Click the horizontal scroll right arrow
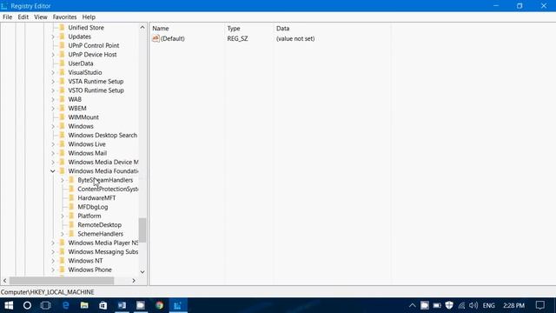Viewport: 556px width, 313px height. tap(134, 281)
